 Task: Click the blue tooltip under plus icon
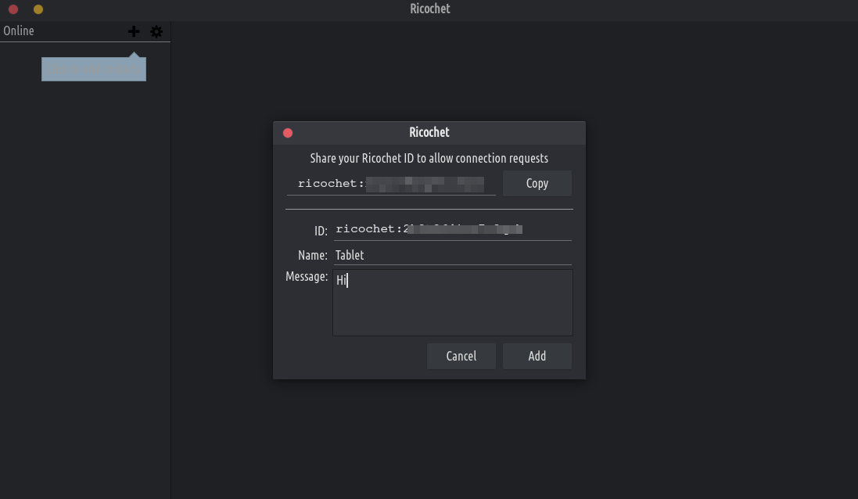pos(94,69)
